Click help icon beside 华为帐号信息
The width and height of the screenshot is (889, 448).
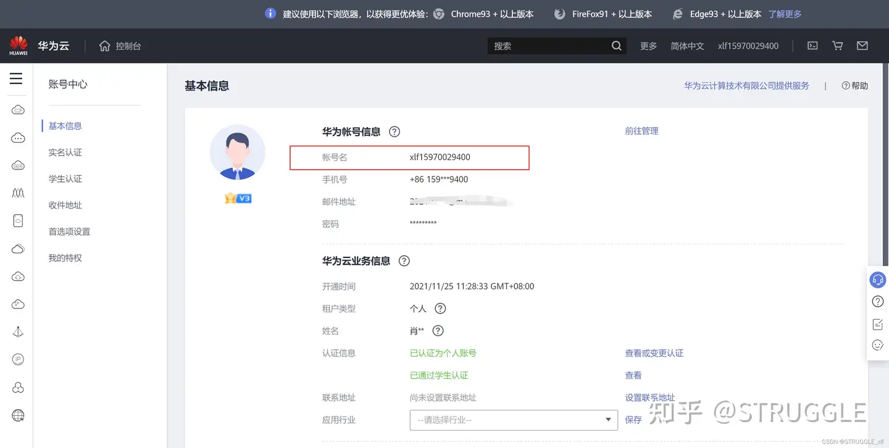tap(394, 131)
